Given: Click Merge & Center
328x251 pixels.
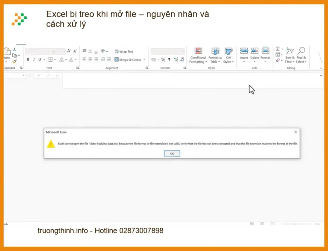Looking at the screenshot, I should pyautogui.click(x=128, y=60).
